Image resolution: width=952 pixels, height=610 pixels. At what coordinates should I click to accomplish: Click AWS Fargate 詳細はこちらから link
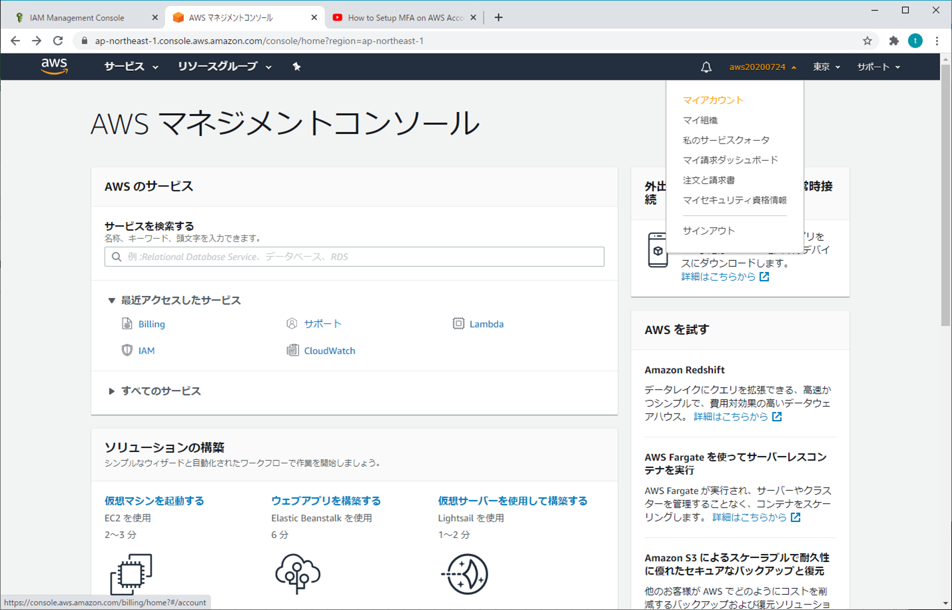point(749,517)
